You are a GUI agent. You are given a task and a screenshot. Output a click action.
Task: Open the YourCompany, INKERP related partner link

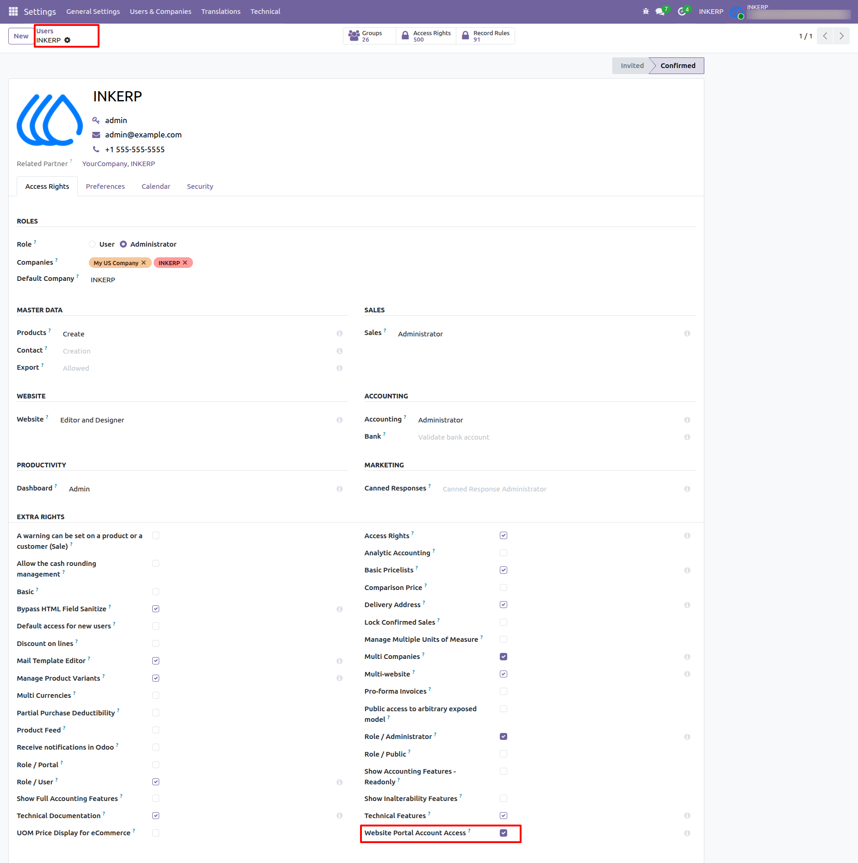click(118, 164)
